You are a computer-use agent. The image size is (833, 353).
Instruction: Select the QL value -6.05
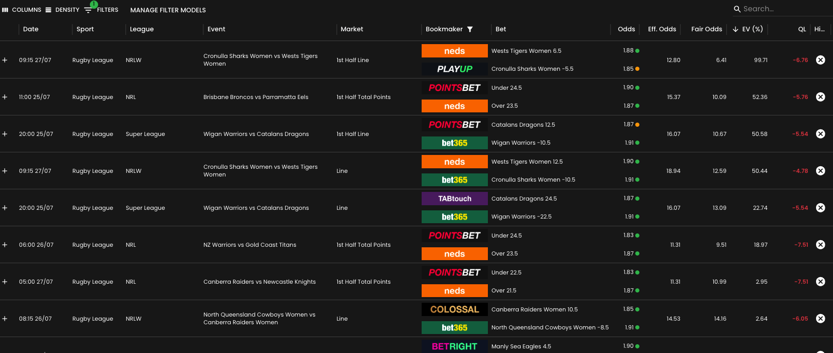click(x=800, y=319)
